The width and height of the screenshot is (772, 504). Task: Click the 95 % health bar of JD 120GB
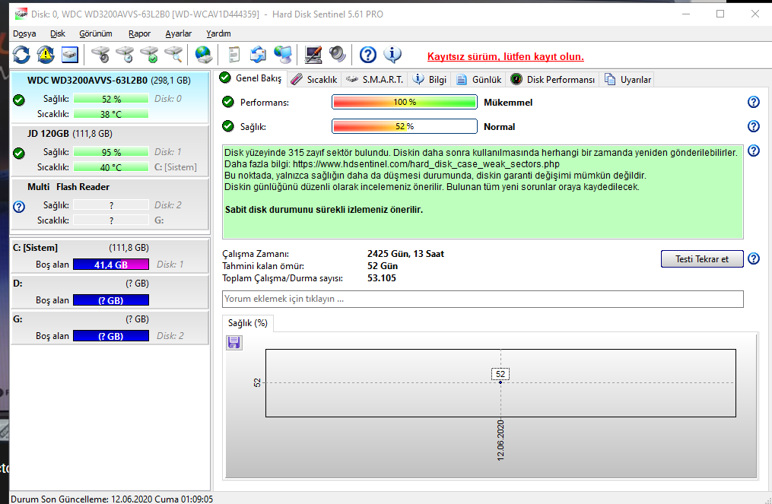[111, 152]
